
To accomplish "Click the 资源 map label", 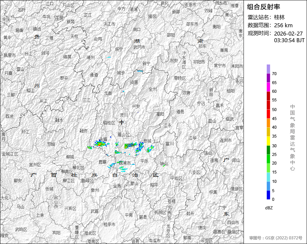I will coord(134,82).
